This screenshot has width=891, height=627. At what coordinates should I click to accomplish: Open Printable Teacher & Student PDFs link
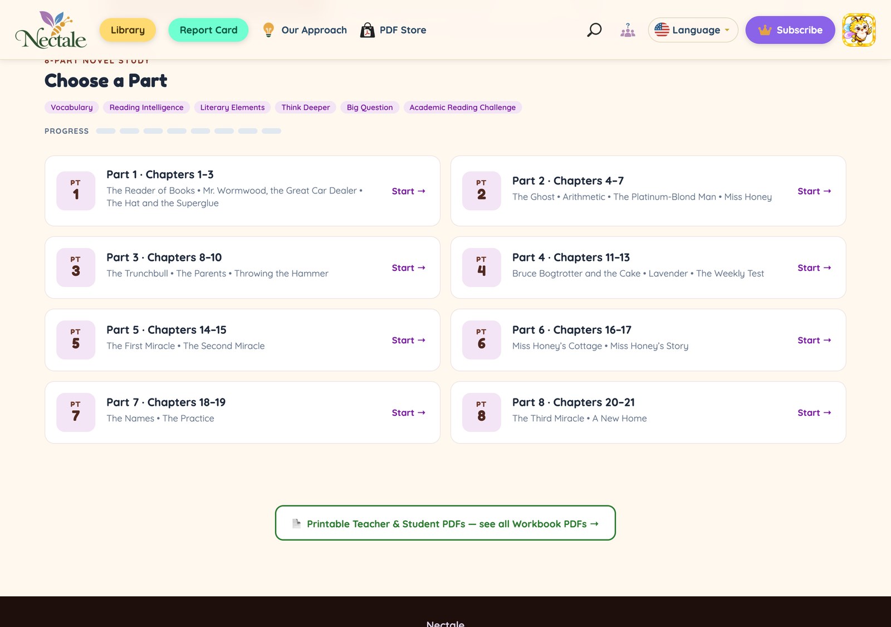pyautogui.click(x=445, y=523)
